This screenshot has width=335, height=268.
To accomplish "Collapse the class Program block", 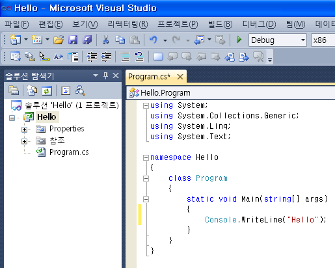I will point(146,178).
